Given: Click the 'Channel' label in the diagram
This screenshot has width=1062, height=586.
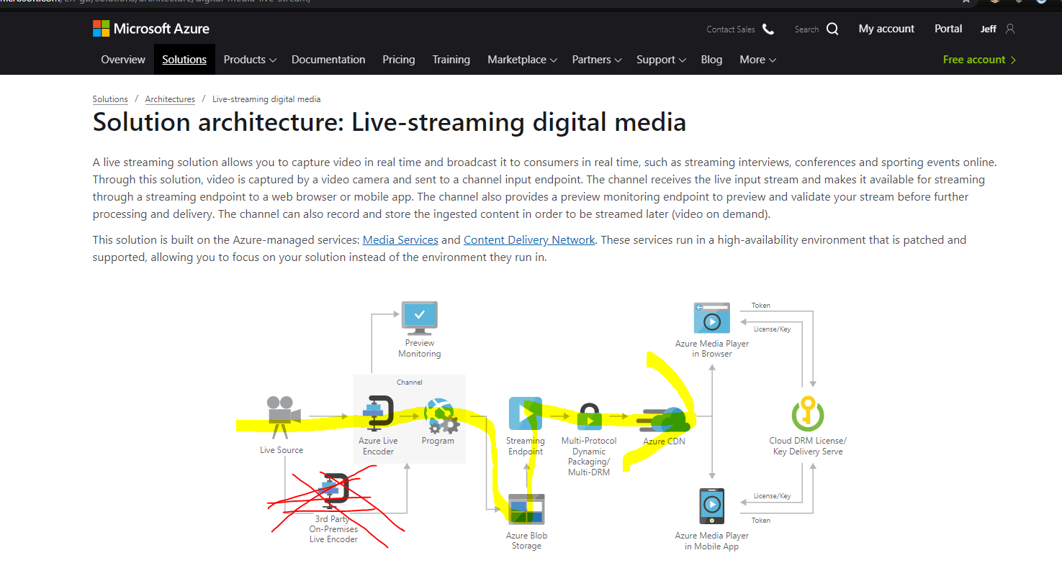Looking at the screenshot, I should click(x=410, y=383).
